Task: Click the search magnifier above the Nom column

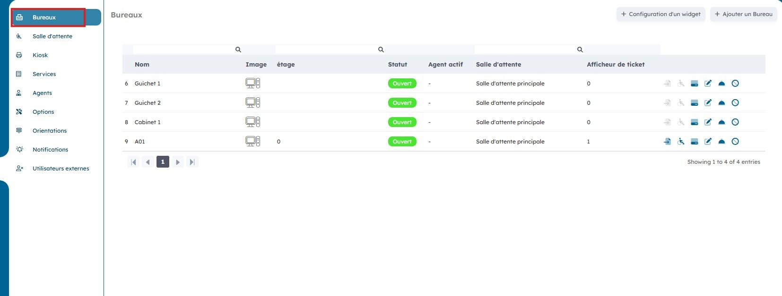Action: pyautogui.click(x=238, y=50)
